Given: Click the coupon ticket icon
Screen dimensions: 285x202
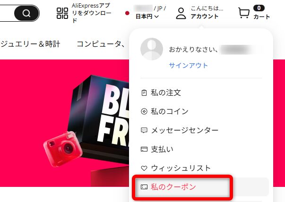Looking at the screenshot, I should (144, 187).
